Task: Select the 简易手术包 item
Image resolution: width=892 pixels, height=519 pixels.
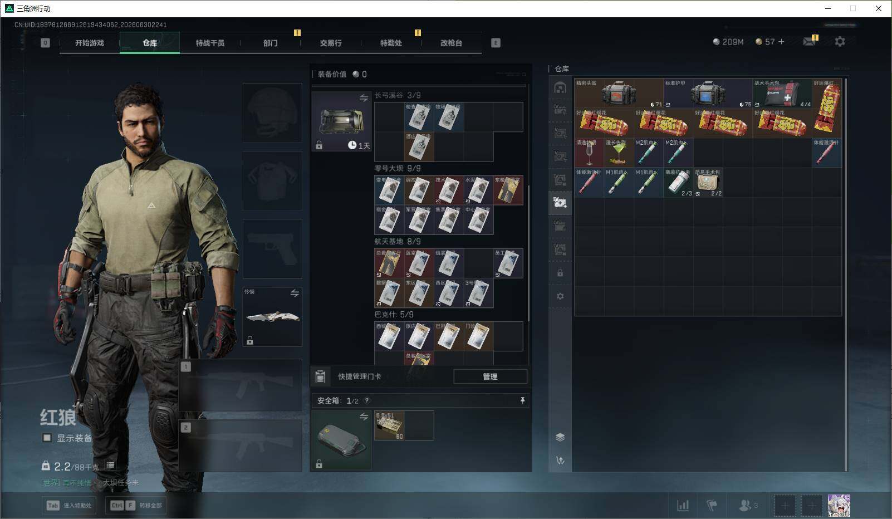Action: 708,183
